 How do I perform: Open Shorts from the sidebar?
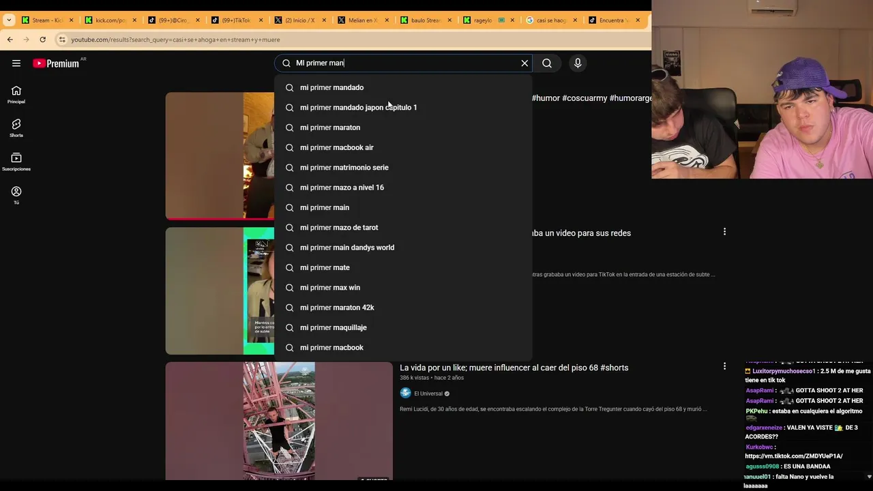point(16,128)
